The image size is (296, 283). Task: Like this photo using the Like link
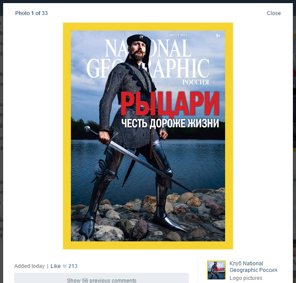point(55,266)
